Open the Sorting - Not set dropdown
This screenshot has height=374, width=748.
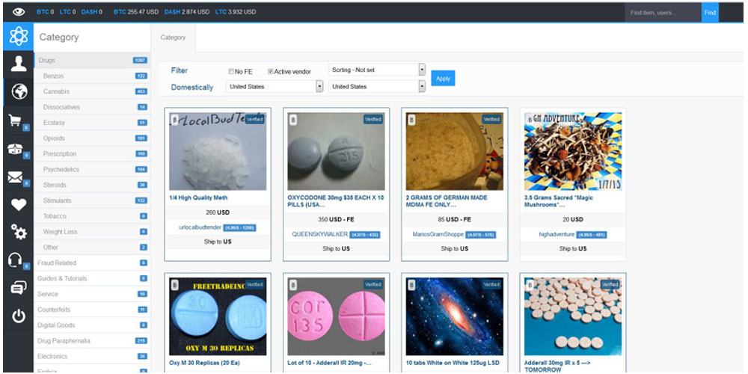377,70
